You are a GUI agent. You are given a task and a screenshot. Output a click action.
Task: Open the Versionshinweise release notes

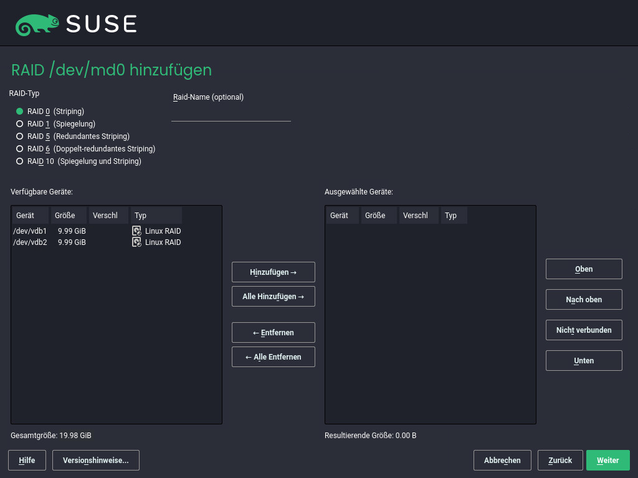coord(95,461)
